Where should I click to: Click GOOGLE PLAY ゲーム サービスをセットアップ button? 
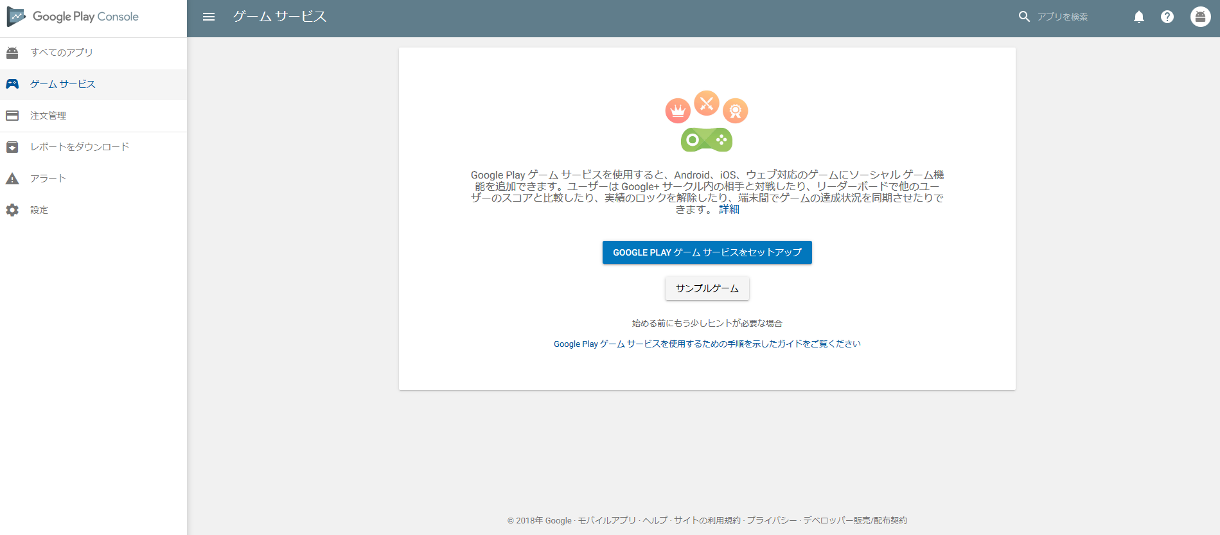click(707, 252)
